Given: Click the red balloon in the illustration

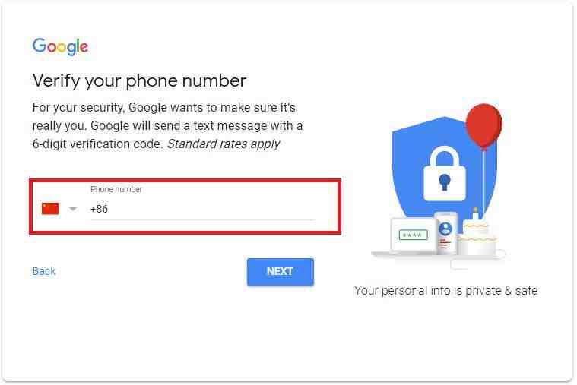Looking at the screenshot, I should [484, 126].
